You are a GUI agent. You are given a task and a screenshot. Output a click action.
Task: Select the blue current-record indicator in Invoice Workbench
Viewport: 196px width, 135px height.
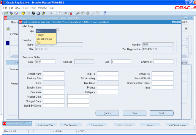click(x=8, y=43)
